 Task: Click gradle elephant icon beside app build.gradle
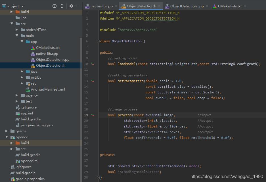18,119
